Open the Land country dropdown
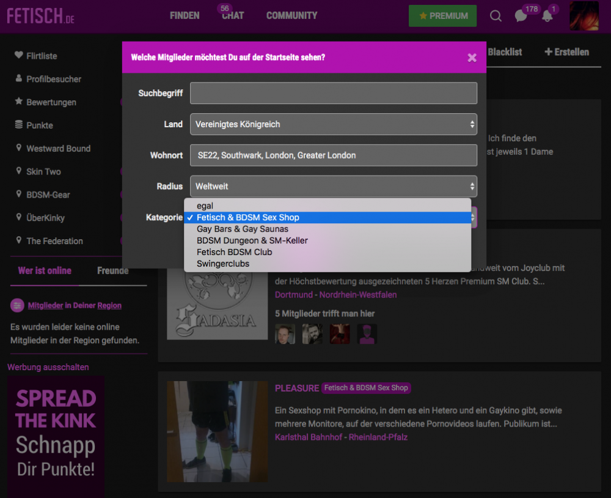 coord(334,124)
